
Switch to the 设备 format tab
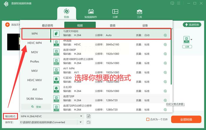coord(145,26)
